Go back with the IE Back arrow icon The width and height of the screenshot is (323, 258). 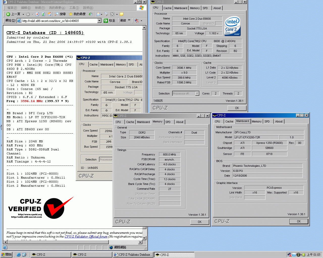8,14
